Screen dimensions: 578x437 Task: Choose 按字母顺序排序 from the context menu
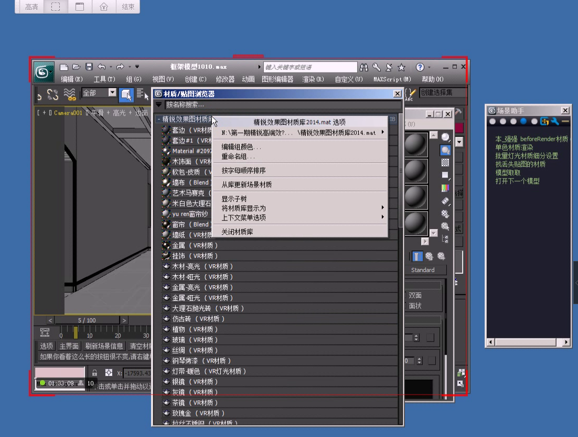point(243,171)
